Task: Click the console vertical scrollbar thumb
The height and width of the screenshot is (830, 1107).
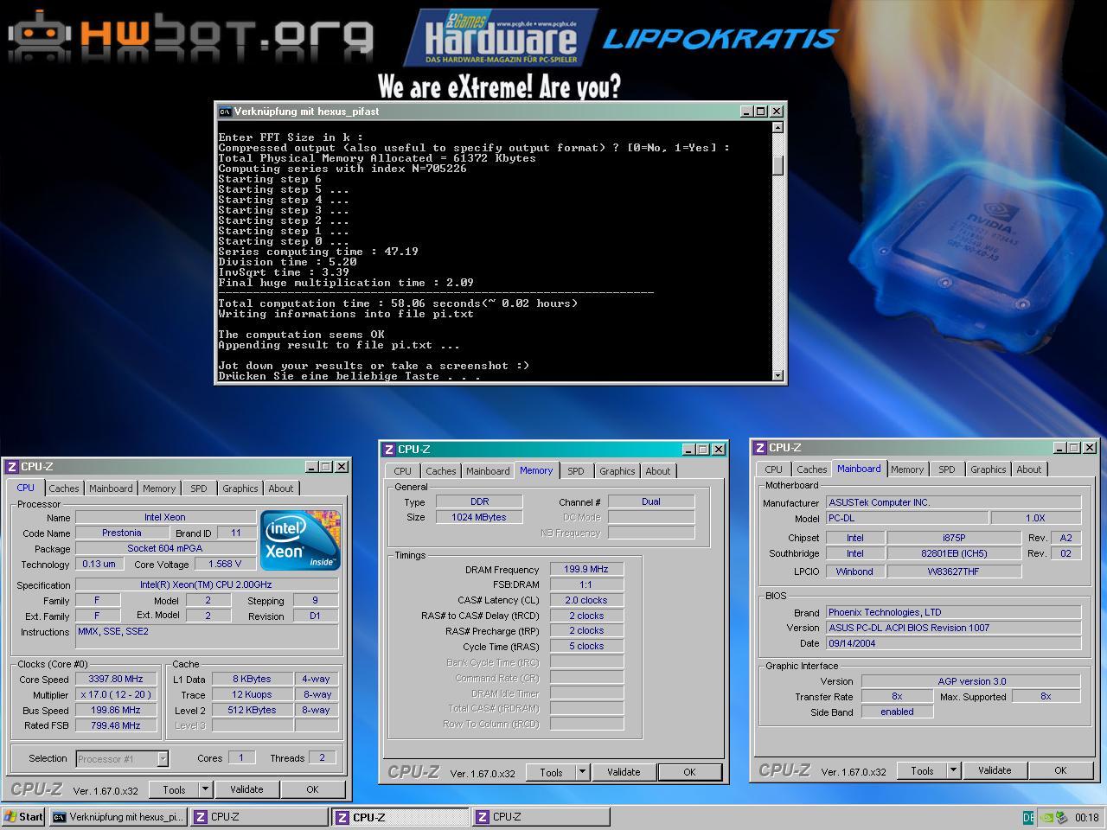Action: point(777,165)
